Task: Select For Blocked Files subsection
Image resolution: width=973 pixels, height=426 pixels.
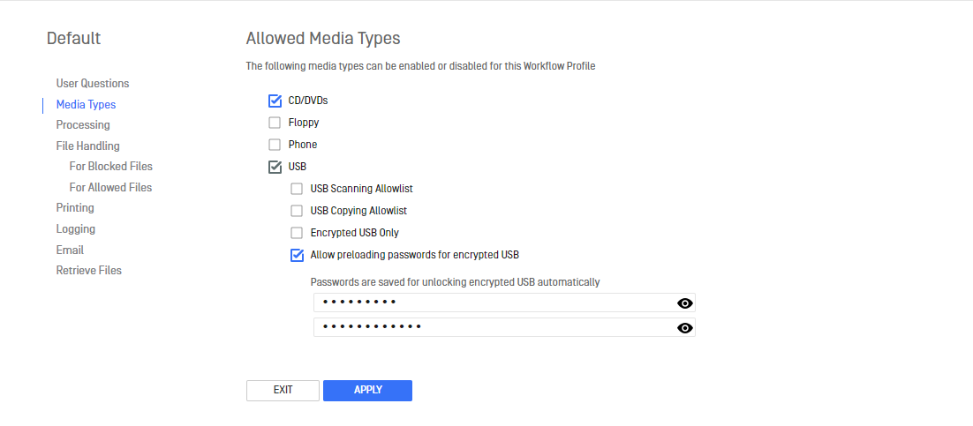Action: click(111, 166)
